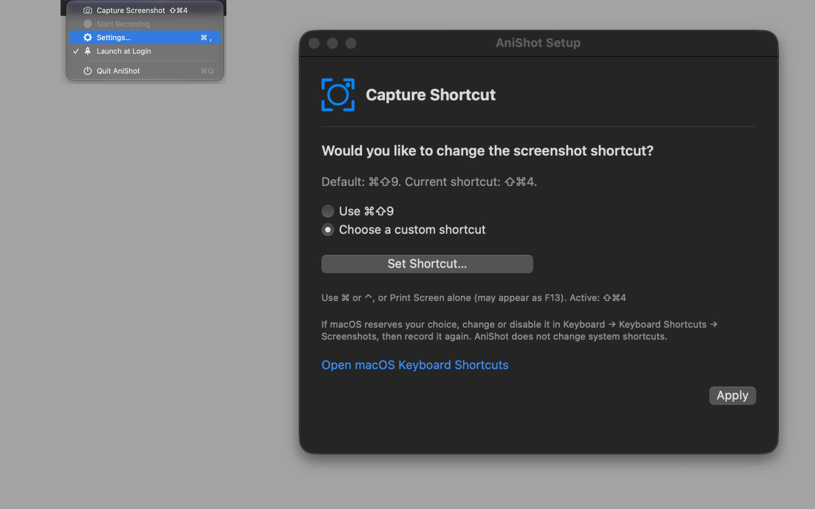Click the AniShot Setup window title
815x509 pixels.
538,43
